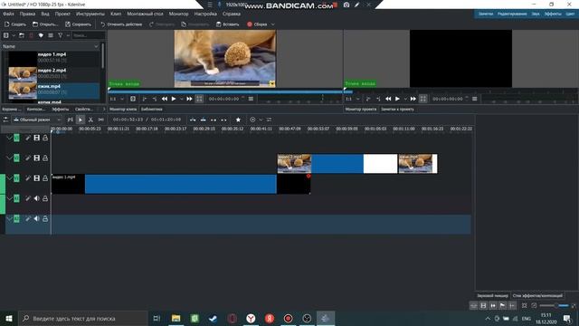This screenshot has height=326, width=579.
Task: Click the fit zoom to project icon
Action: (525, 306)
